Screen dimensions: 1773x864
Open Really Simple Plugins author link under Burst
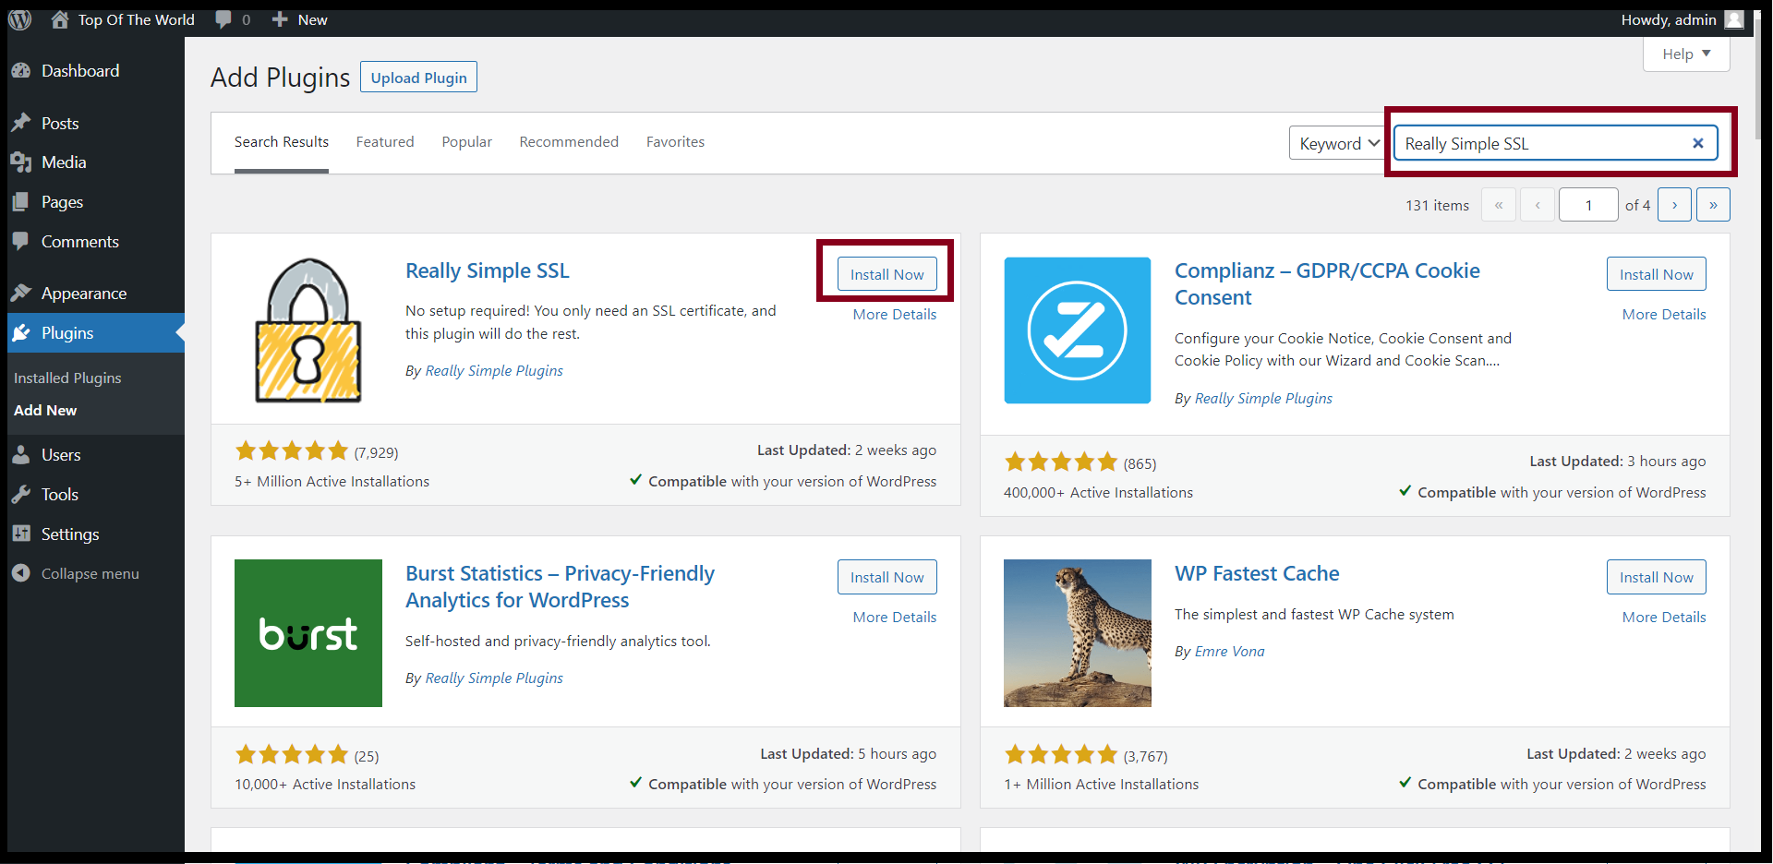pyautogui.click(x=494, y=678)
